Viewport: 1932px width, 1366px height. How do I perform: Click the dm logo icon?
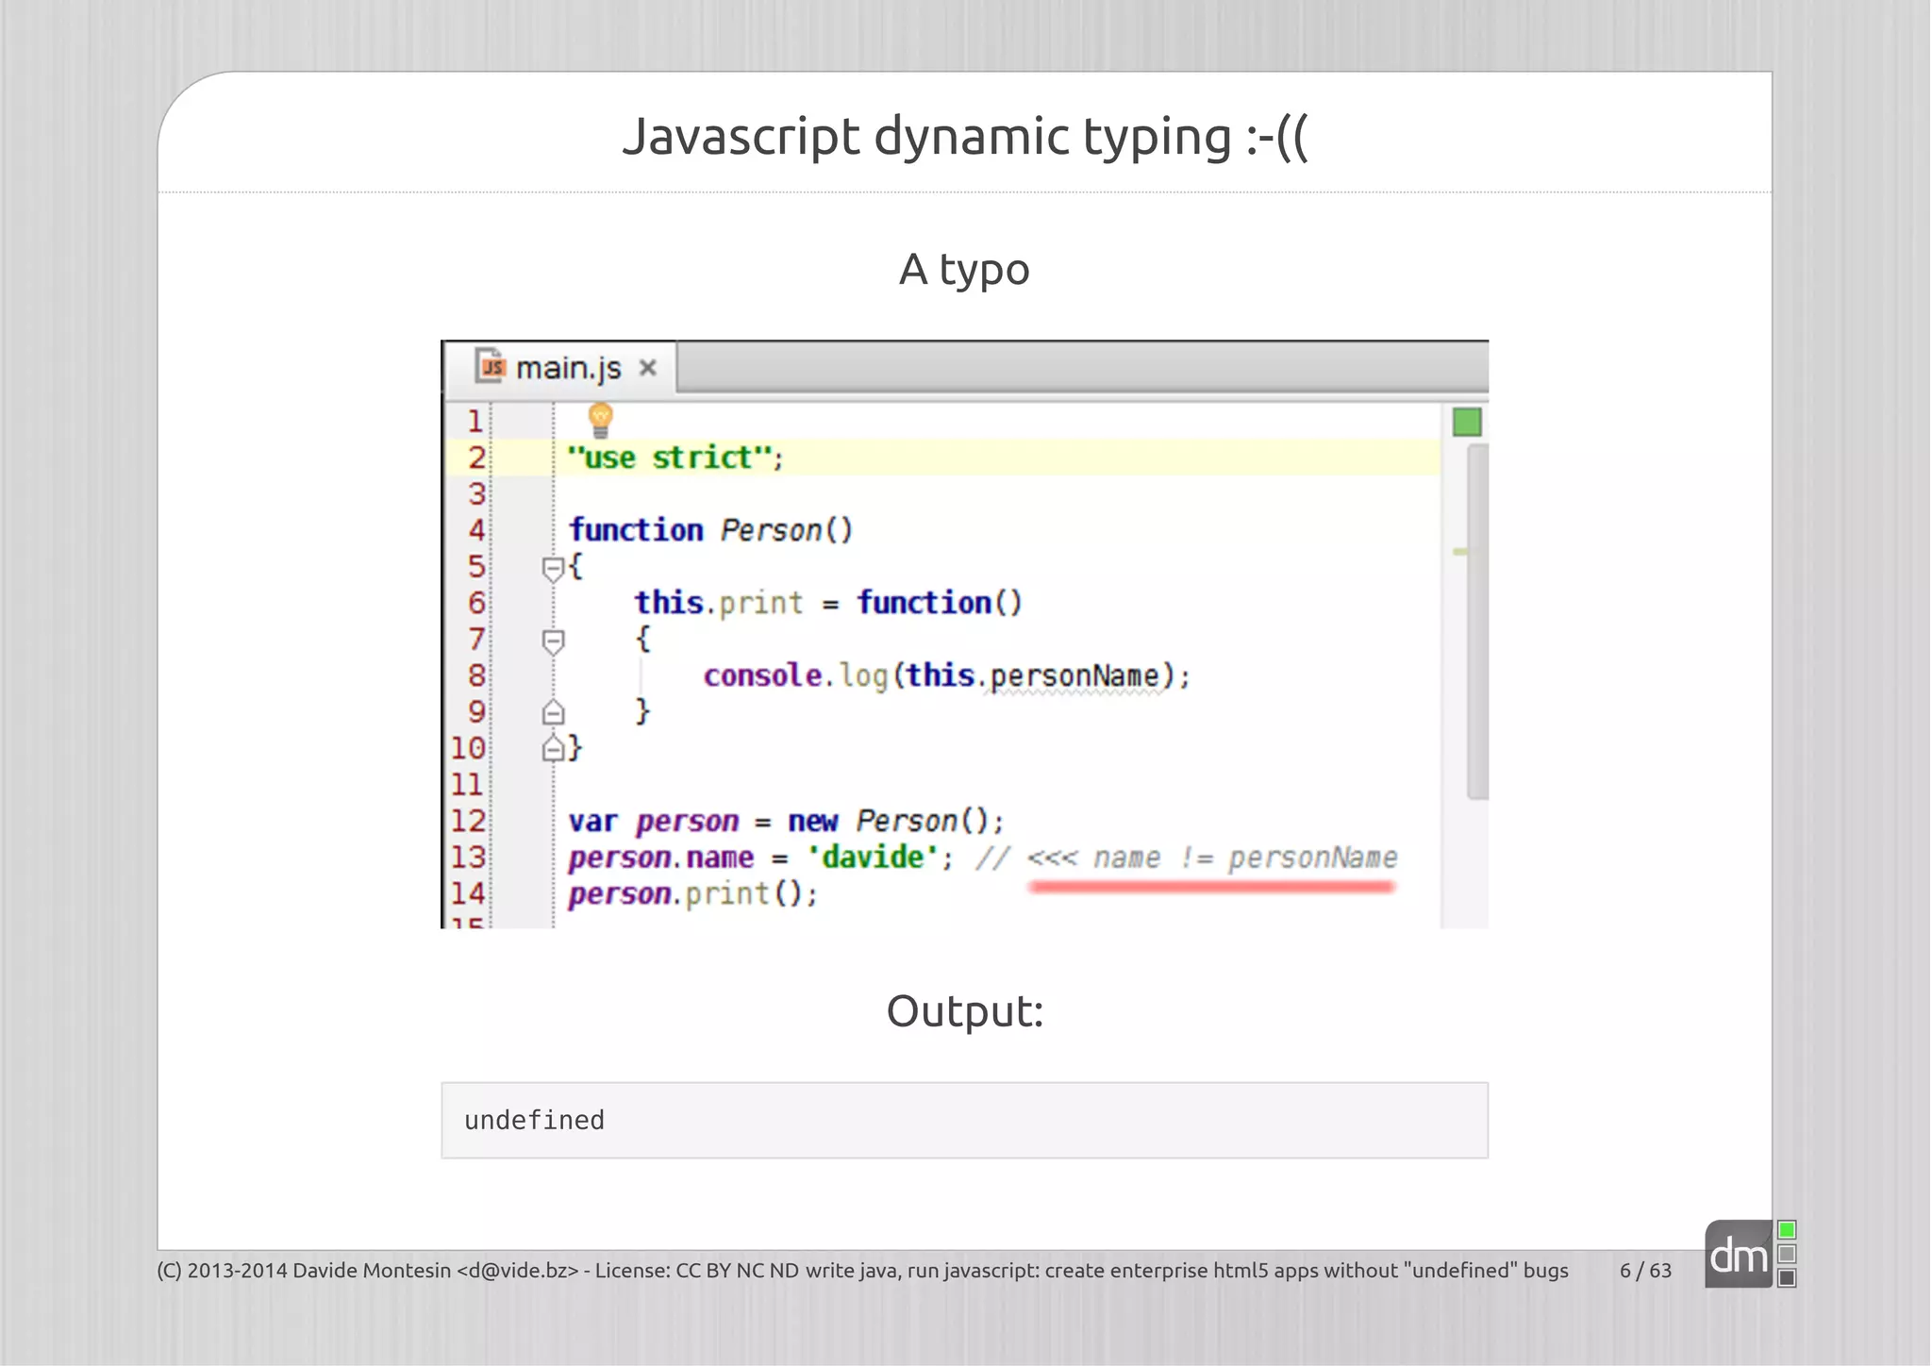(1739, 1255)
